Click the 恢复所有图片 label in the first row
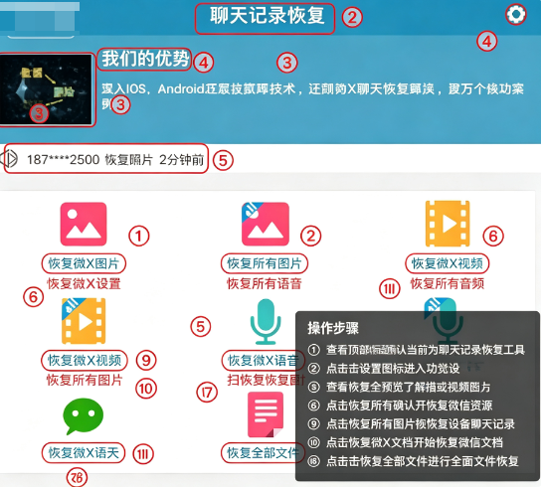Screen dimensions: 541x487 click(x=265, y=263)
